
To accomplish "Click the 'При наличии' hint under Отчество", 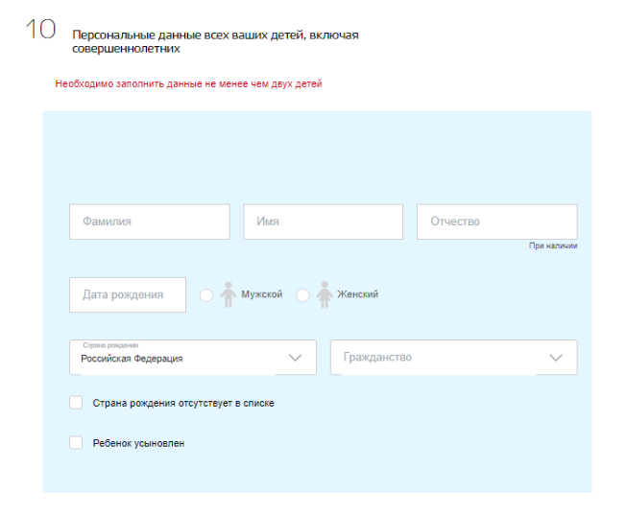I will click(553, 246).
